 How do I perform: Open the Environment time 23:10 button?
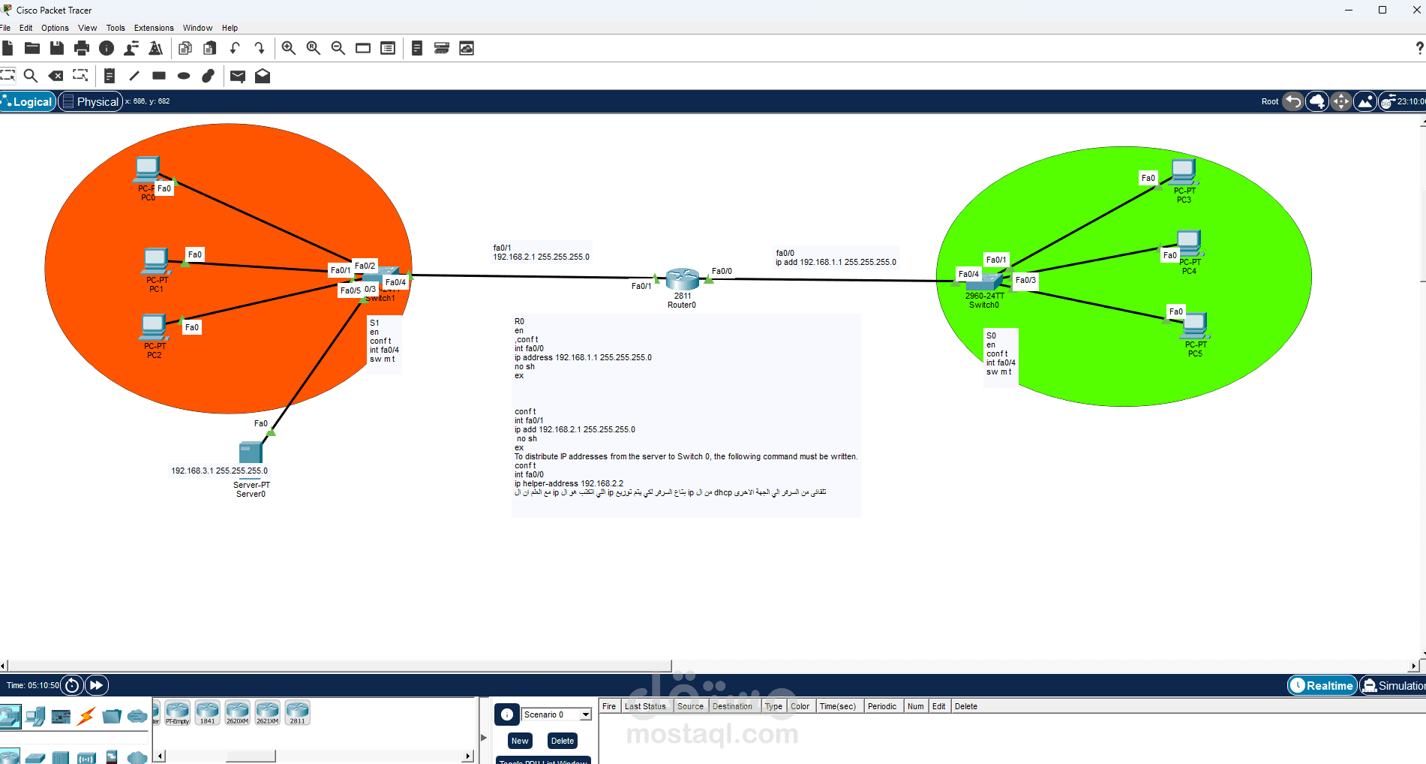(x=1403, y=101)
